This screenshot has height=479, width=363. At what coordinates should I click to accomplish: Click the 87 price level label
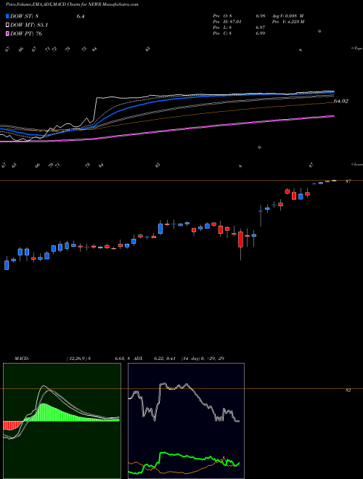pyautogui.click(x=348, y=181)
